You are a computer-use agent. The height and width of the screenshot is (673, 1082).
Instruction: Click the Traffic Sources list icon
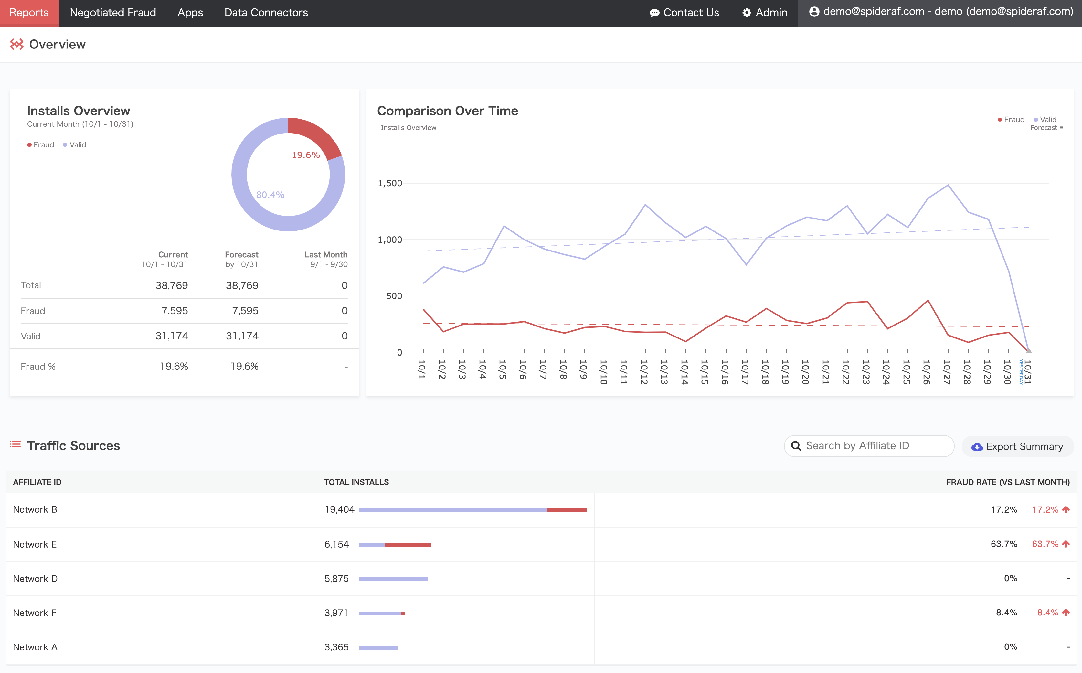tap(15, 445)
